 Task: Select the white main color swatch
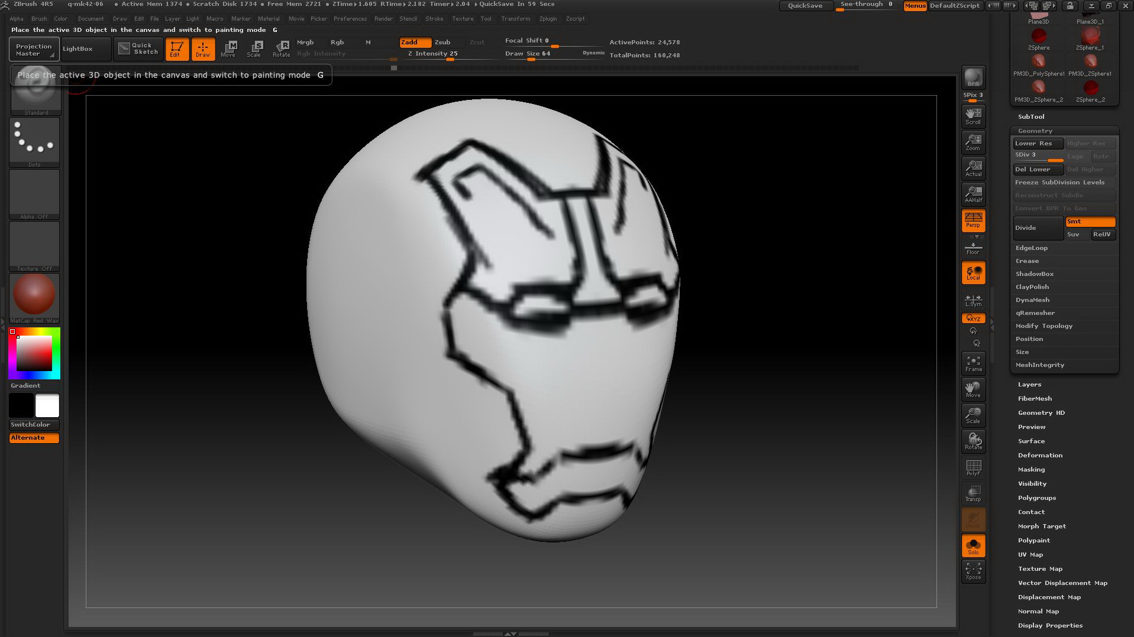(47, 405)
